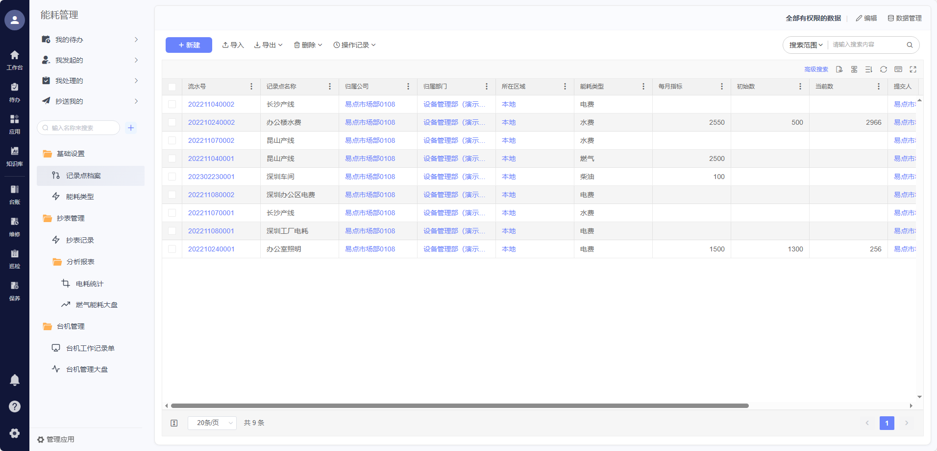Click the plus icon beside name search
This screenshot has width=937, height=451.
[x=131, y=128]
